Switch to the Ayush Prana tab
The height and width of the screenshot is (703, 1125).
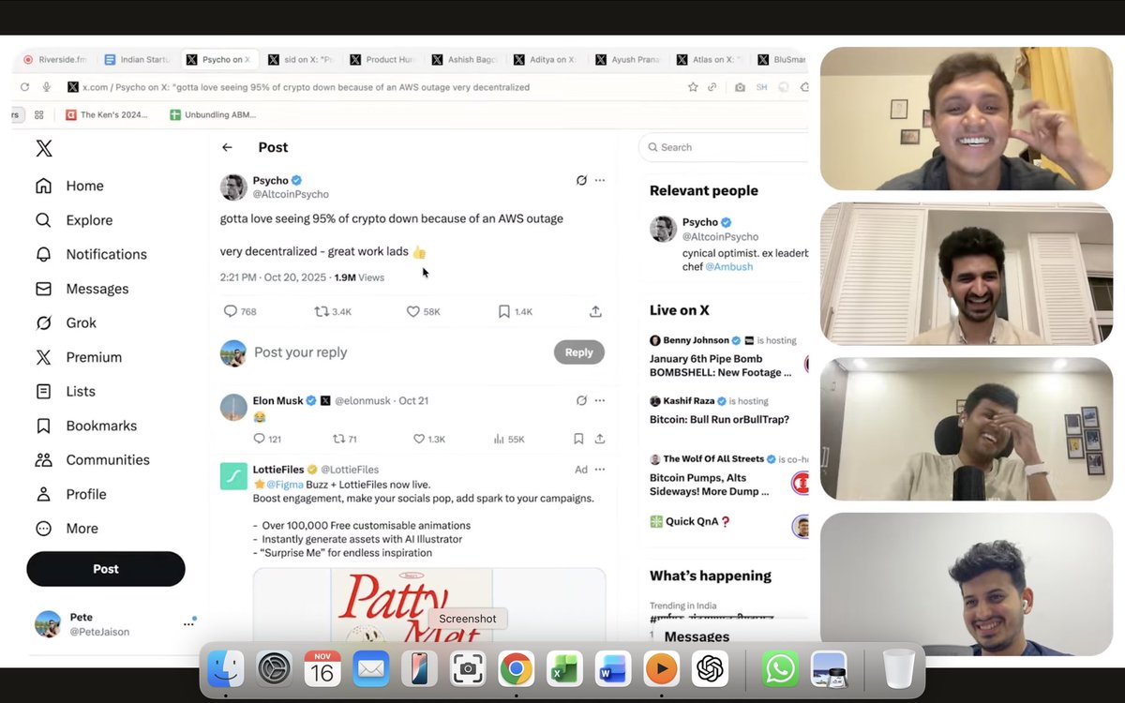coord(627,59)
